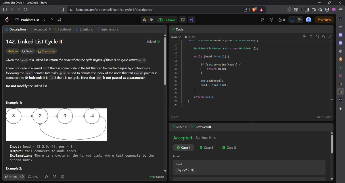Select test Case 2
The width and height of the screenshot is (345, 183).
(206, 147)
